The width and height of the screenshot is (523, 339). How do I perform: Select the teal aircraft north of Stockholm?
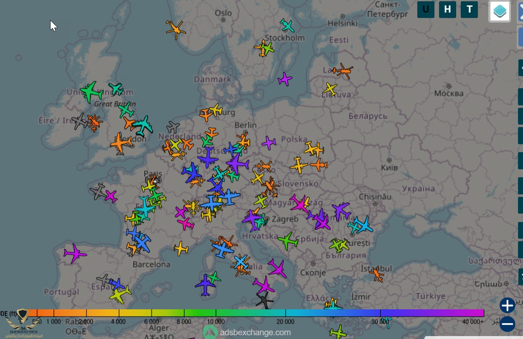[287, 25]
